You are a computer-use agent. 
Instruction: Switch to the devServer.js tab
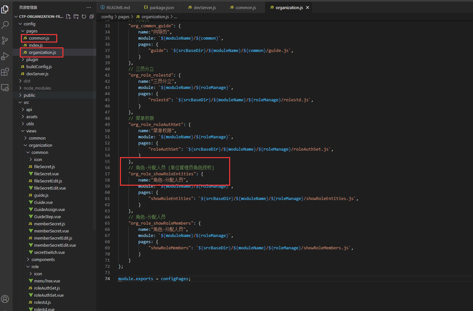coord(204,7)
